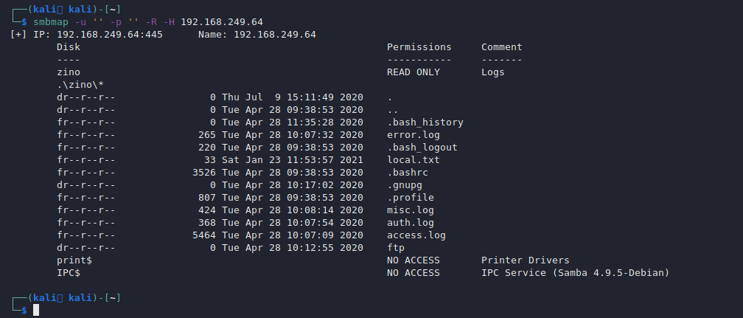Image resolution: width=743 pixels, height=318 pixels.
Task: Click the .bashrc filename
Action: (x=407, y=173)
